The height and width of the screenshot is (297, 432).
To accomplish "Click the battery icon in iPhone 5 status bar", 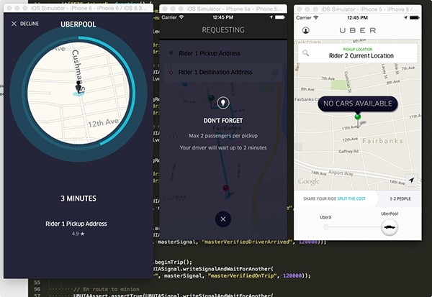I will click(x=415, y=17).
